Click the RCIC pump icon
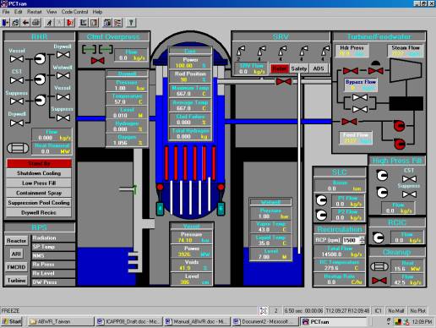This screenshot has width=436, height=328. point(379,238)
